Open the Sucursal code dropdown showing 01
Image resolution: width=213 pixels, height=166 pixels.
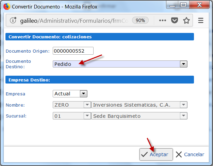[x=72, y=116]
